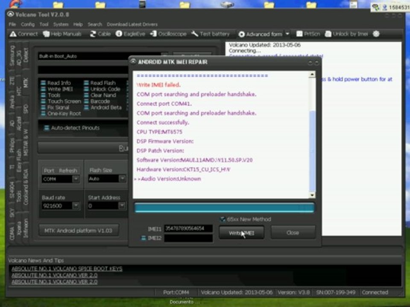410x307 pixels.
Task: Click the log scrollbar down arrow
Action: 312,195
